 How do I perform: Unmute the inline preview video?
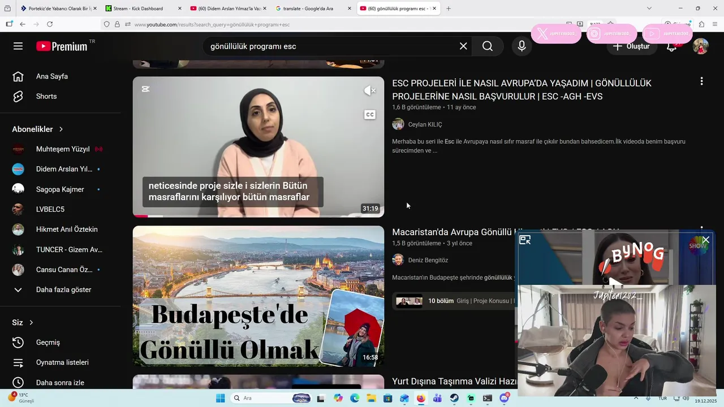370,90
